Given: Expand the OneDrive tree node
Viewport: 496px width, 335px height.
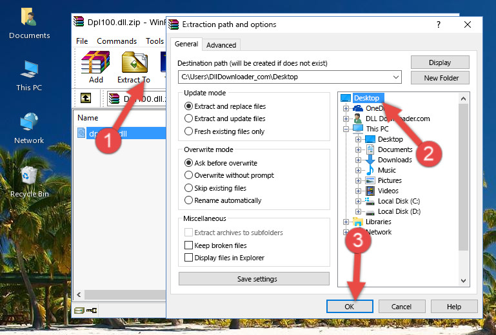Looking at the screenshot, I should point(346,108).
